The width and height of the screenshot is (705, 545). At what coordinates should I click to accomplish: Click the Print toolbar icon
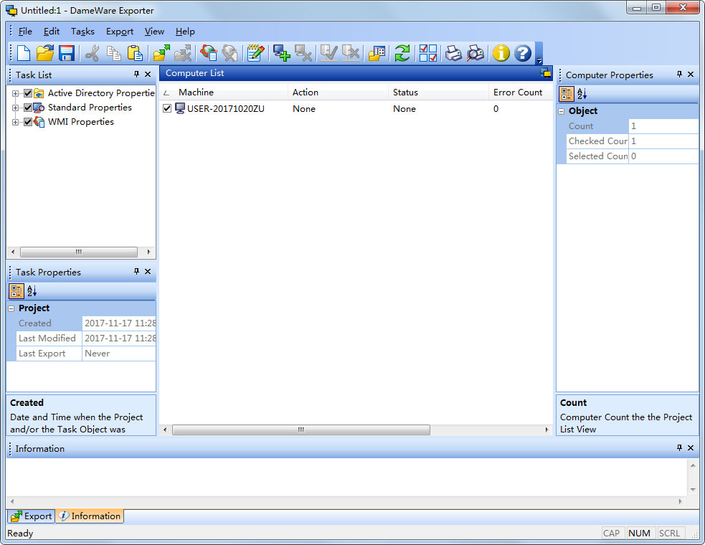pos(453,53)
